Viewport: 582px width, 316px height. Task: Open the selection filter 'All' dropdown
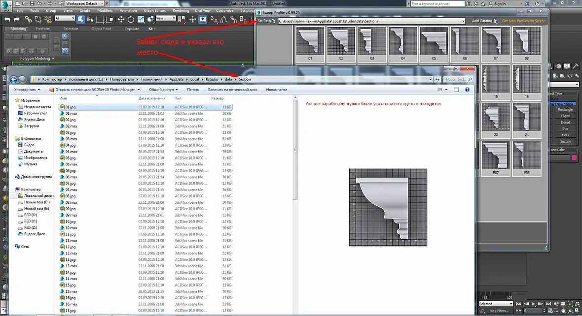pos(65,19)
